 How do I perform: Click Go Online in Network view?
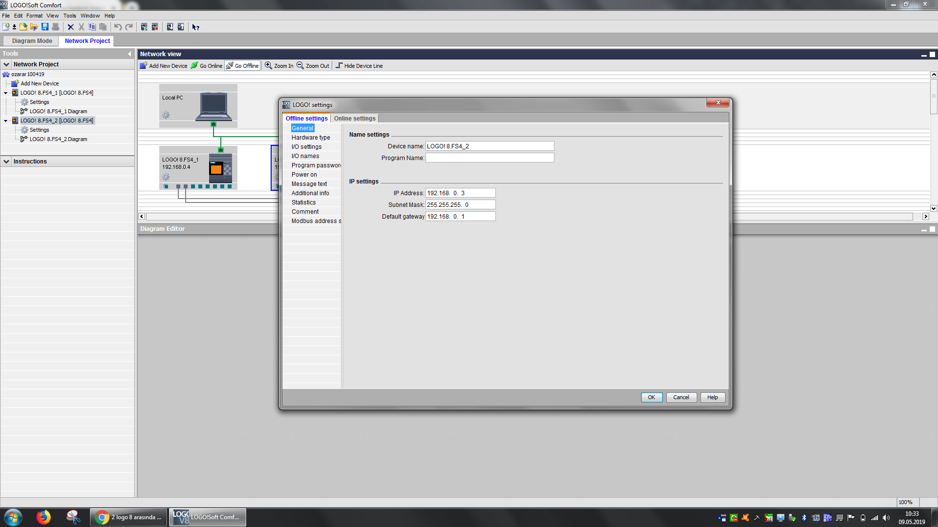tap(207, 66)
